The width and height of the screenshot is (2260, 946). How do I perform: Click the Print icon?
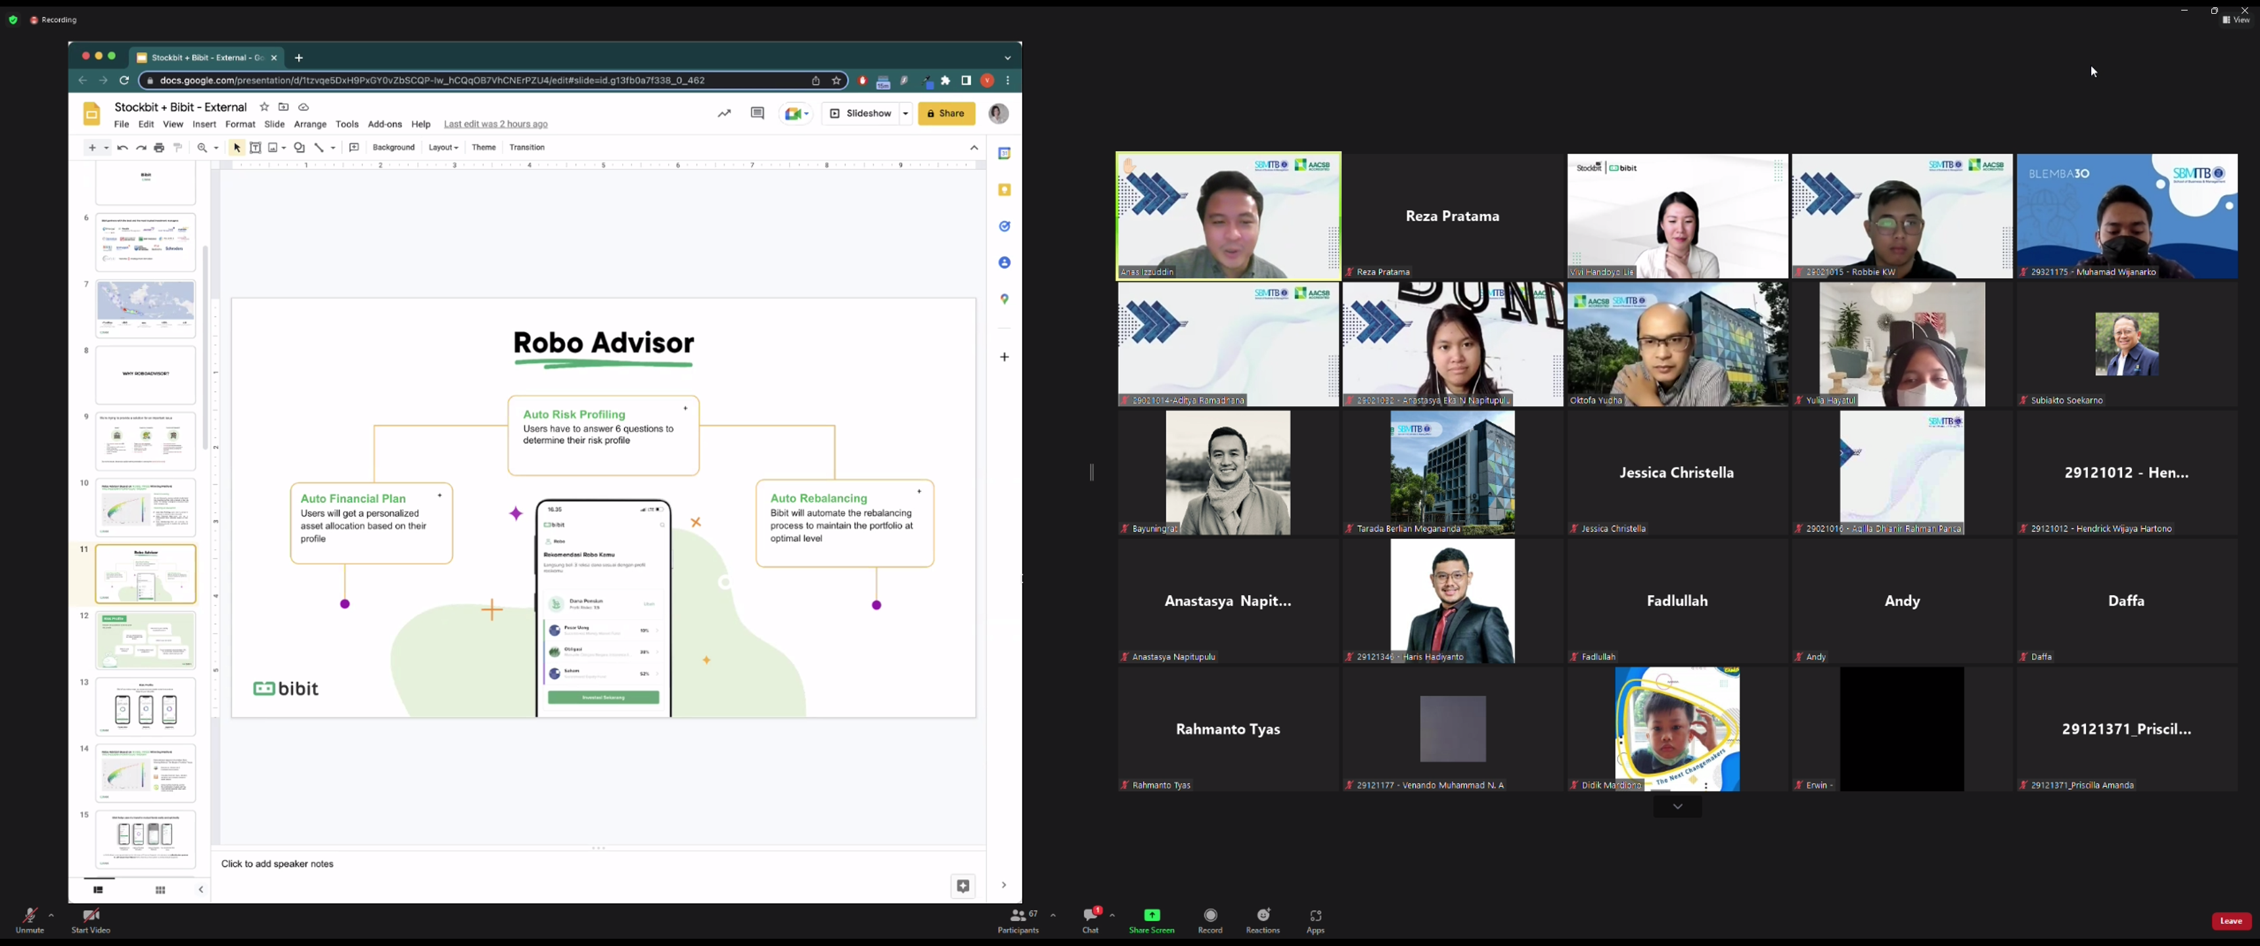[x=159, y=147]
